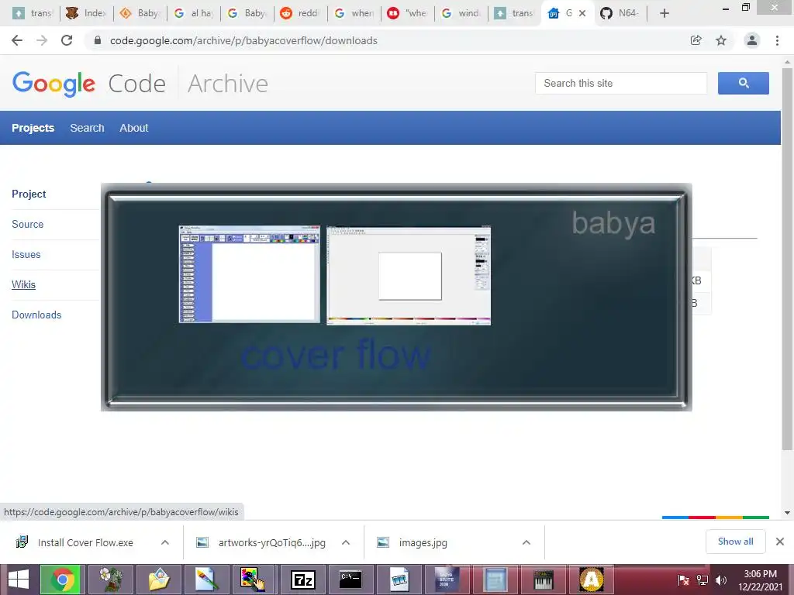Select Project in the sidebar
This screenshot has height=595, width=794.
click(x=29, y=194)
